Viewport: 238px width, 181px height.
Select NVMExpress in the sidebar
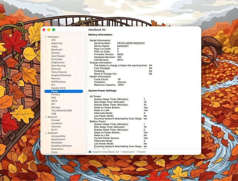tap(58, 82)
